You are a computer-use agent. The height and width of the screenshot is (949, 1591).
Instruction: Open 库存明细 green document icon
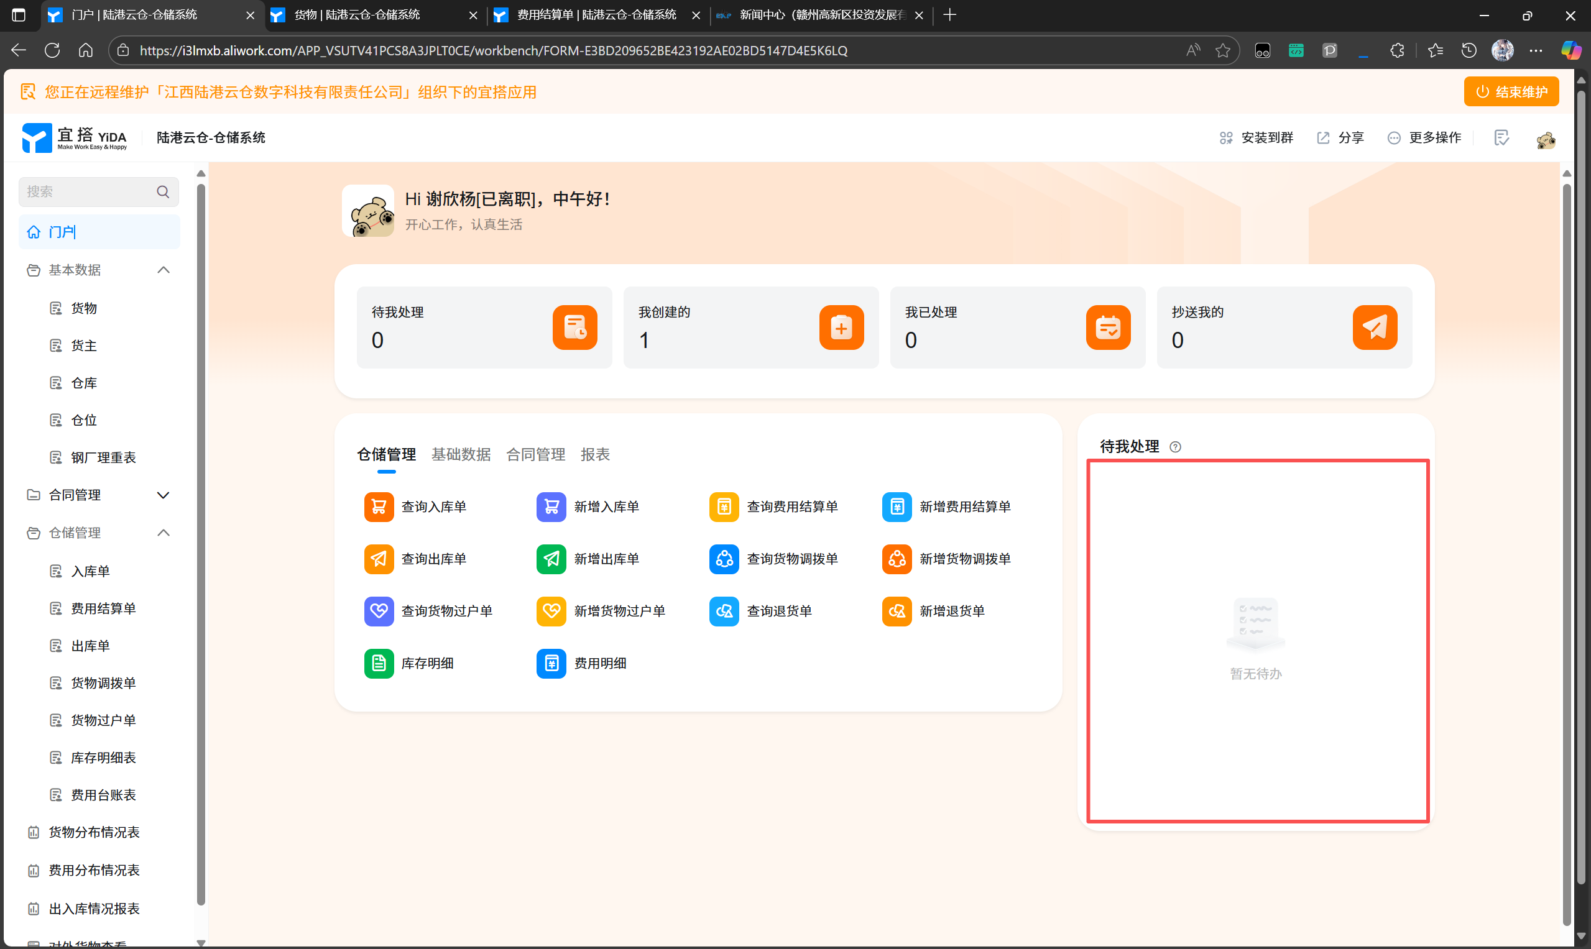[x=379, y=663]
